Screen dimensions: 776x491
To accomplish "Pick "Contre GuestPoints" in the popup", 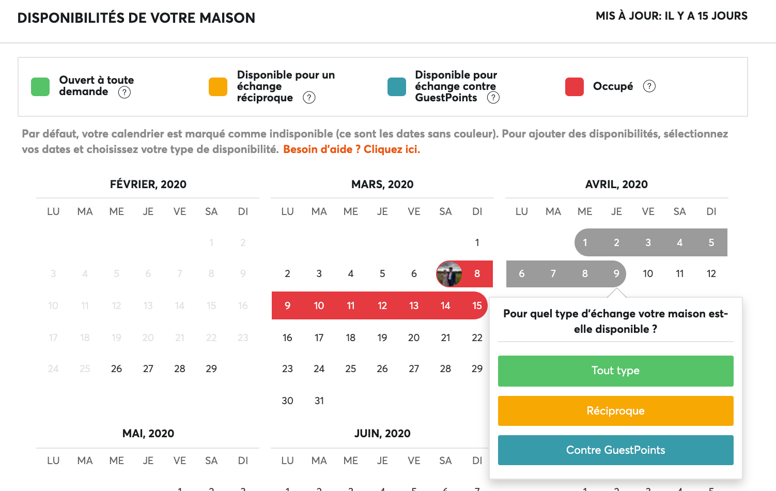I will pyautogui.click(x=615, y=450).
